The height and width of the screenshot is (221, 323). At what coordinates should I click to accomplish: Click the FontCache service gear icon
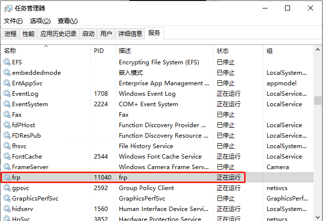coord(7,157)
